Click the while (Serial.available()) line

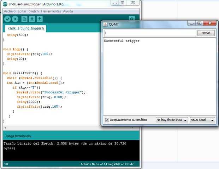tap(34, 78)
